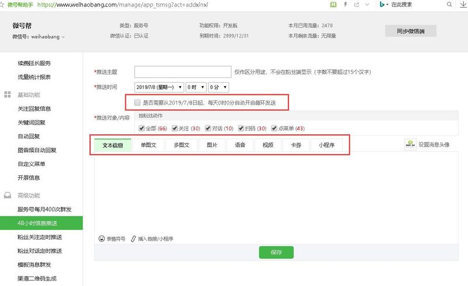Open 流量统计报表 in sidebar

click(35, 77)
